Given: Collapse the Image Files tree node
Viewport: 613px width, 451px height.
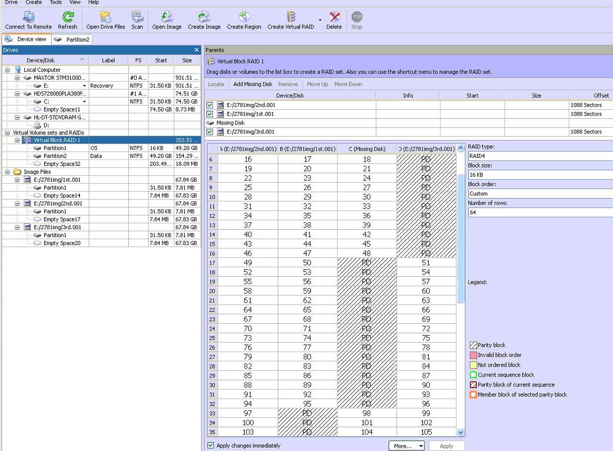Looking at the screenshot, I should [7, 172].
